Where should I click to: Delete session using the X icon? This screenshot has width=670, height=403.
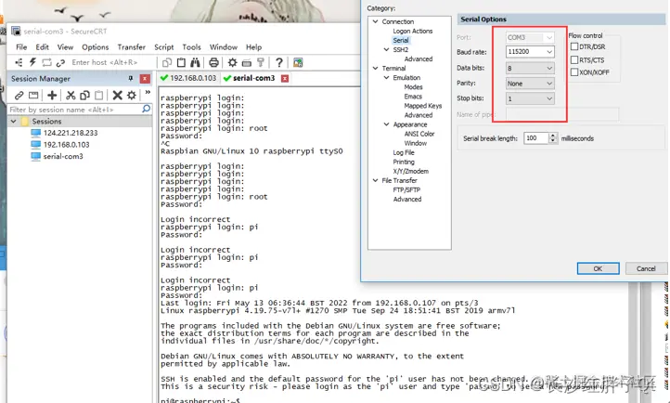coord(118,95)
